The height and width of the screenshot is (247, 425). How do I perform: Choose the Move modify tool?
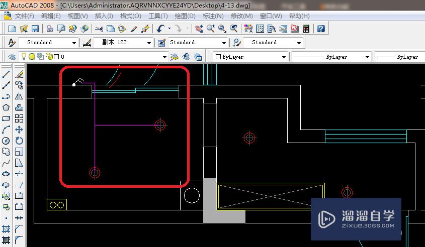pos(19,130)
